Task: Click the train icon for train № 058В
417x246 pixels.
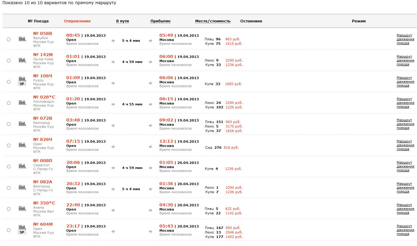Action: click(22, 39)
